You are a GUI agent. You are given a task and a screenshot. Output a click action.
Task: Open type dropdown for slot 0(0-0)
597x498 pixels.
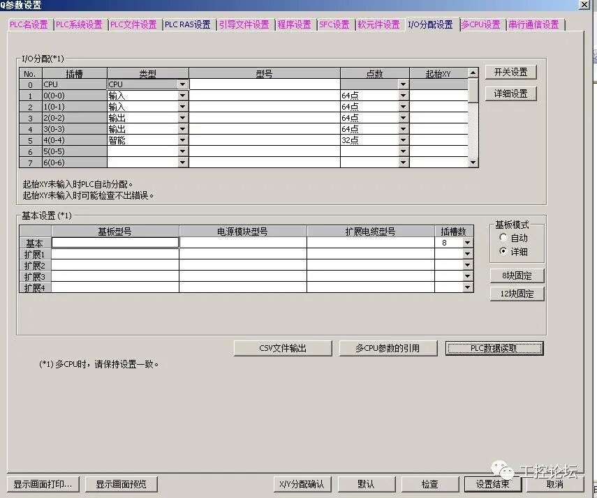(183, 96)
